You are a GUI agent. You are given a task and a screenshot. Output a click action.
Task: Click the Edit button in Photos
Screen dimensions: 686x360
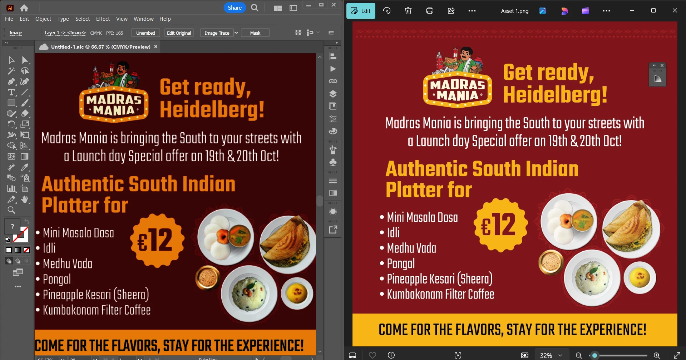coord(361,11)
